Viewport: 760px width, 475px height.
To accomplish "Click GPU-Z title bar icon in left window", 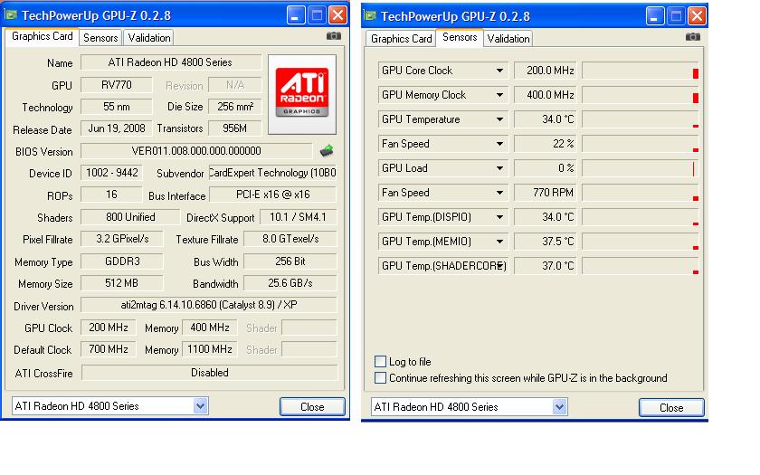I will pos(11,15).
